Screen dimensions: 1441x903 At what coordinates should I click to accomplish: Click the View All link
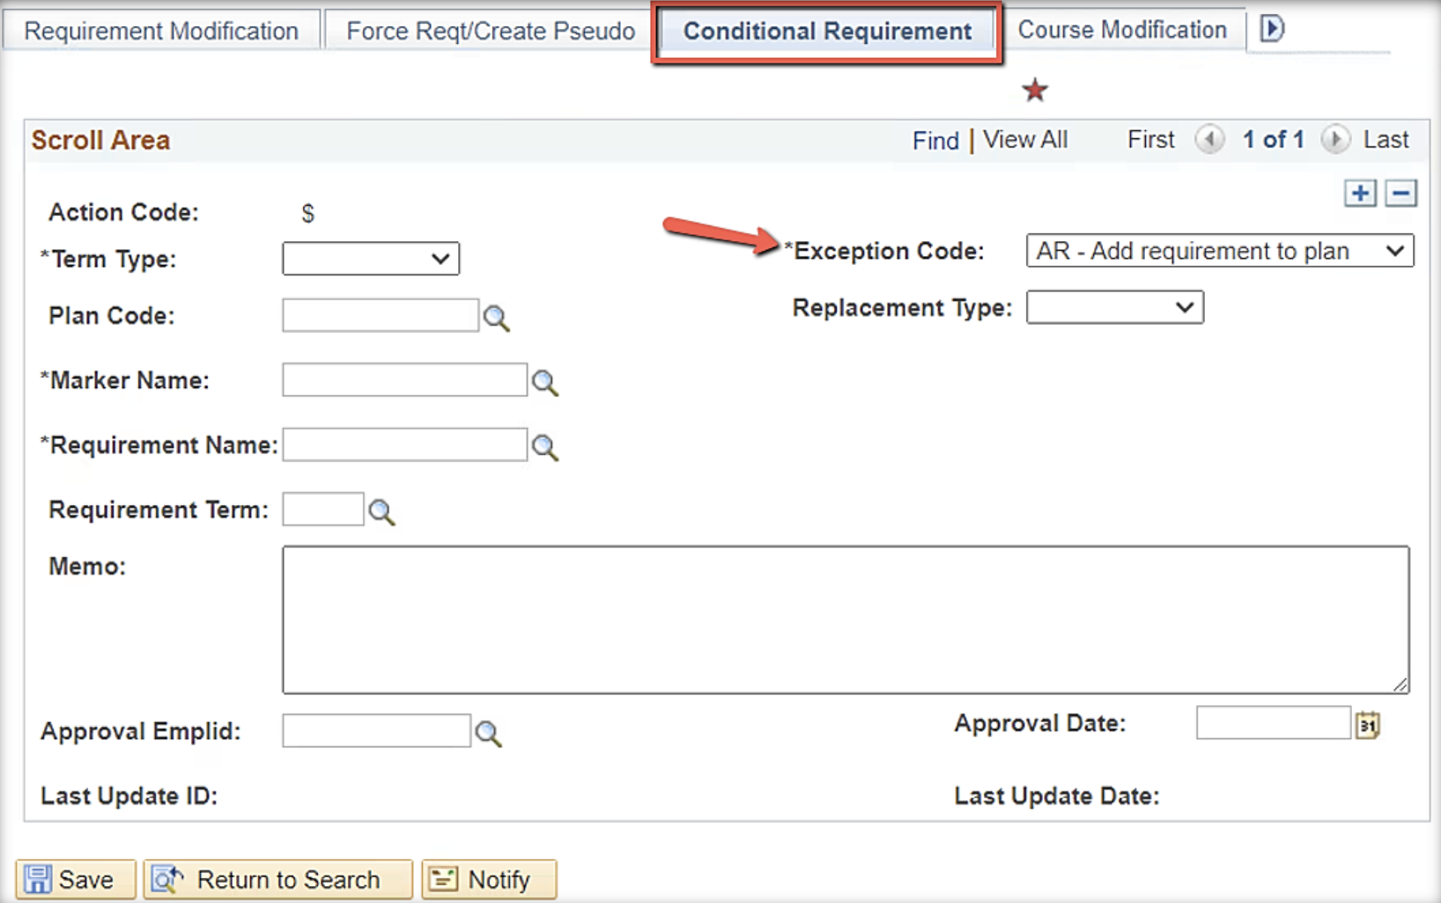pos(1026,139)
